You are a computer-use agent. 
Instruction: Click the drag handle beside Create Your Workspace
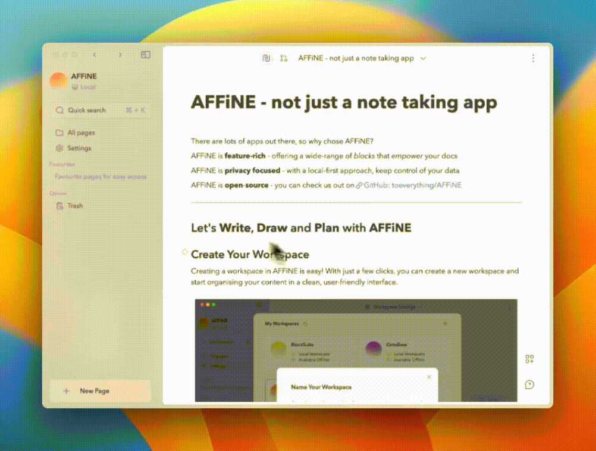point(185,252)
